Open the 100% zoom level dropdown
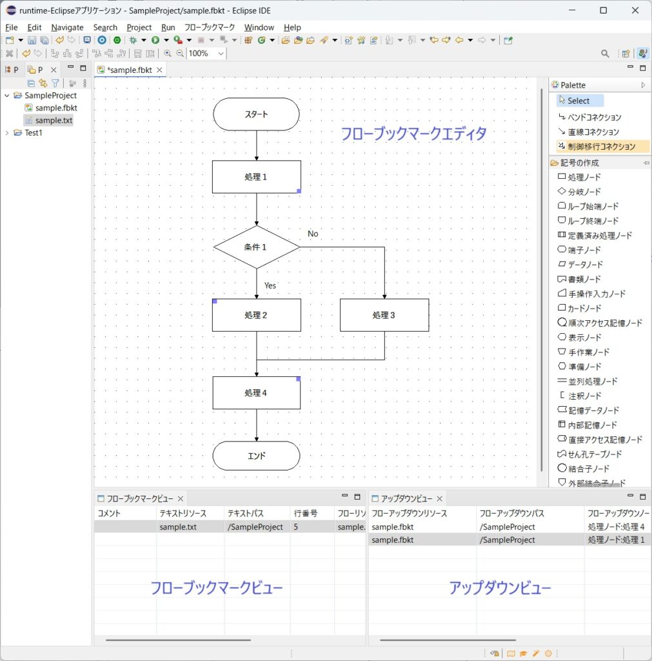 pyautogui.click(x=221, y=54)
